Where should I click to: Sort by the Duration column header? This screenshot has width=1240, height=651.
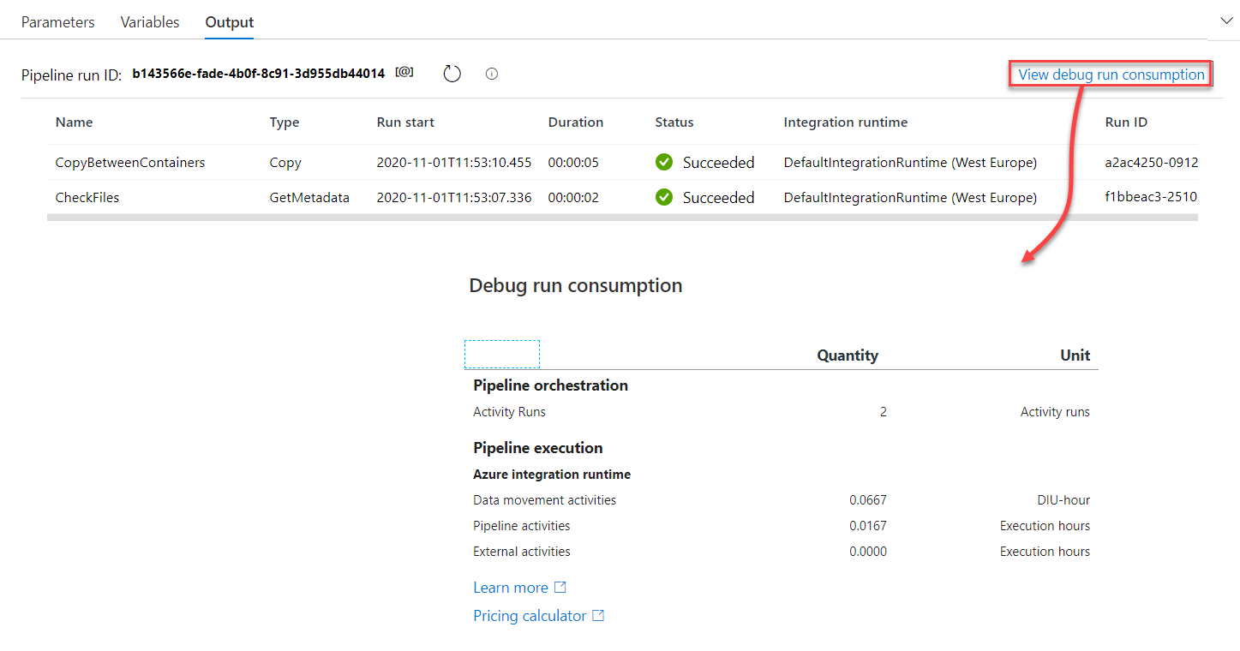[576, 122]
